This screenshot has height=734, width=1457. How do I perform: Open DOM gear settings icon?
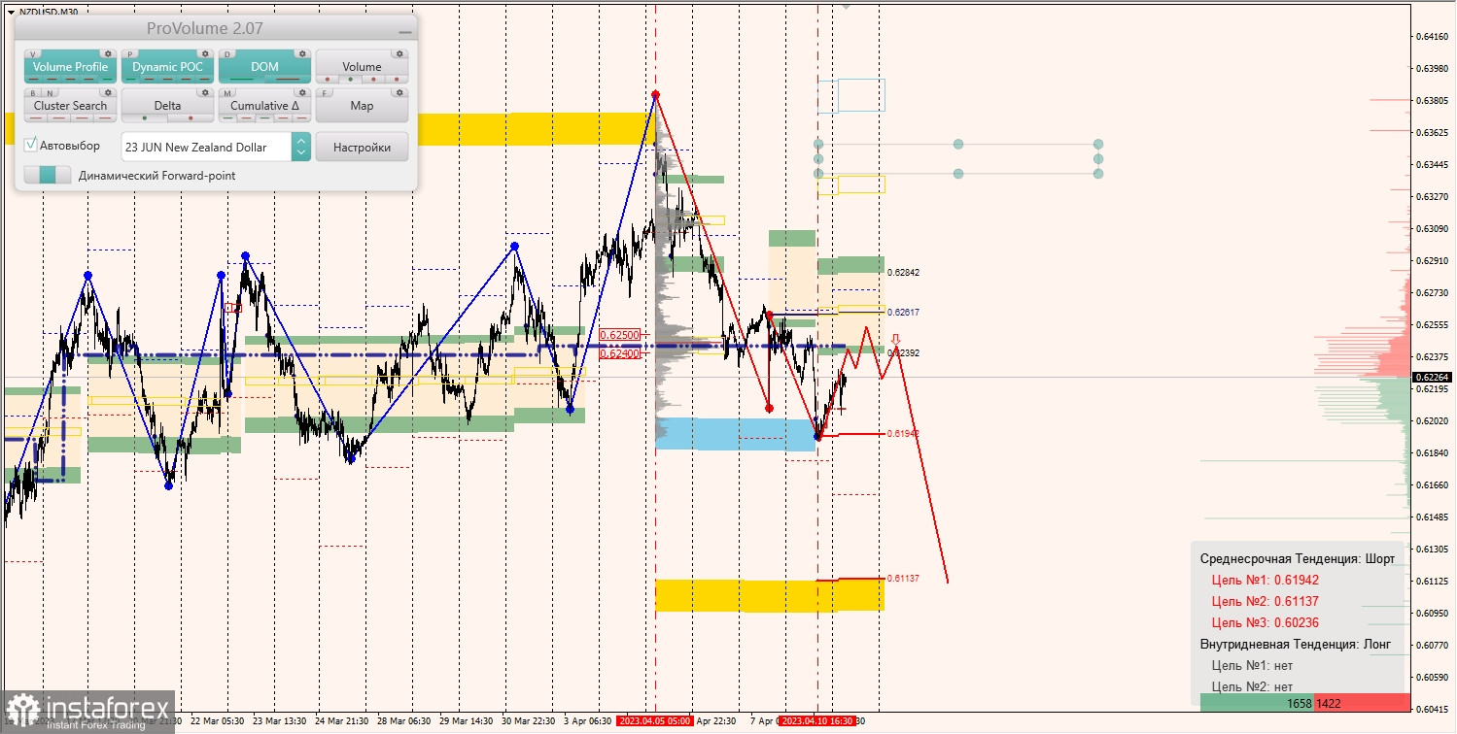pos(302,54)
